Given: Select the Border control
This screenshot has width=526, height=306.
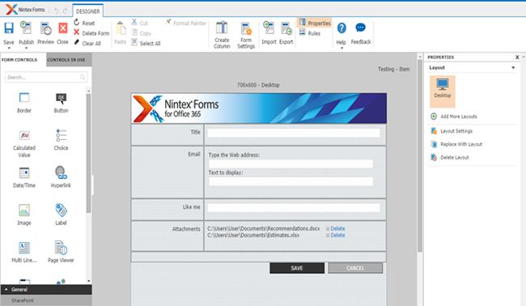Looking at the screenshot, I should [x=24, y=103].
